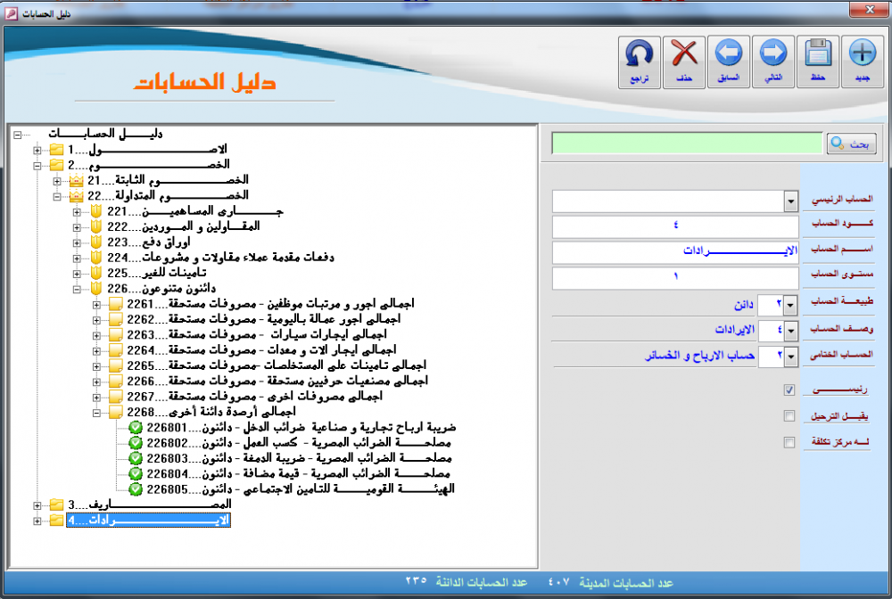Click shield icon of account 223
This screenshot has width=892, height=599.
coord(96,242)
